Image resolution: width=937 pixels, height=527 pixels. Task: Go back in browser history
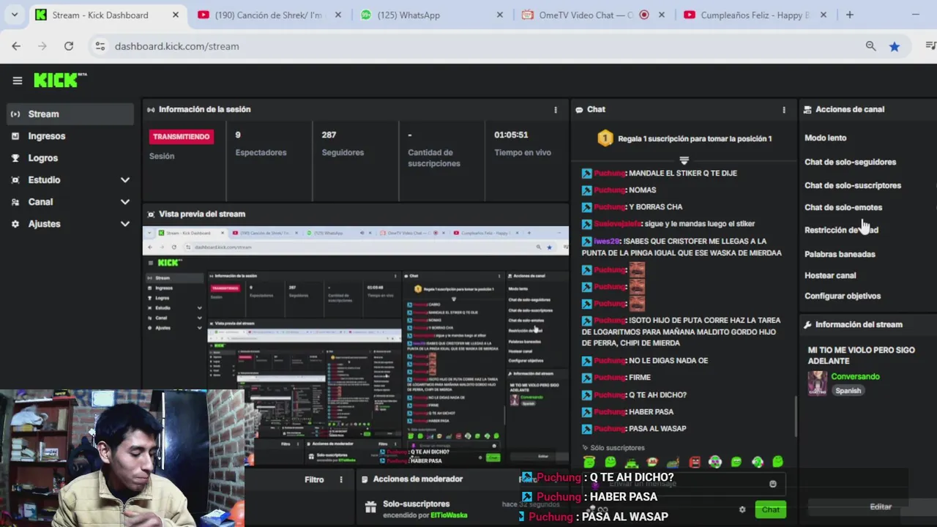click(16, 46)
